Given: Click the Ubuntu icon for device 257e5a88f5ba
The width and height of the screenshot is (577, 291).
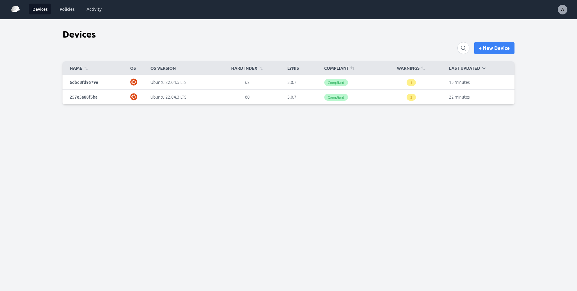Looking at the screenshot, I should coord(133,97).
